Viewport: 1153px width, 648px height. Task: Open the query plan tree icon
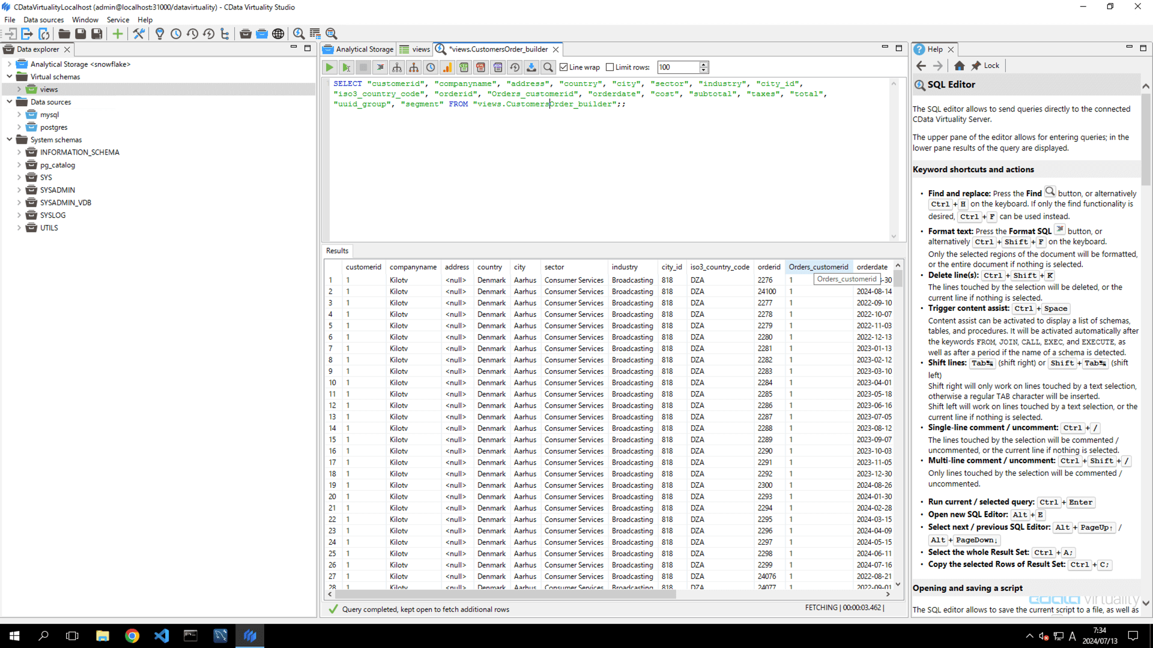click(x=398, y=67)
